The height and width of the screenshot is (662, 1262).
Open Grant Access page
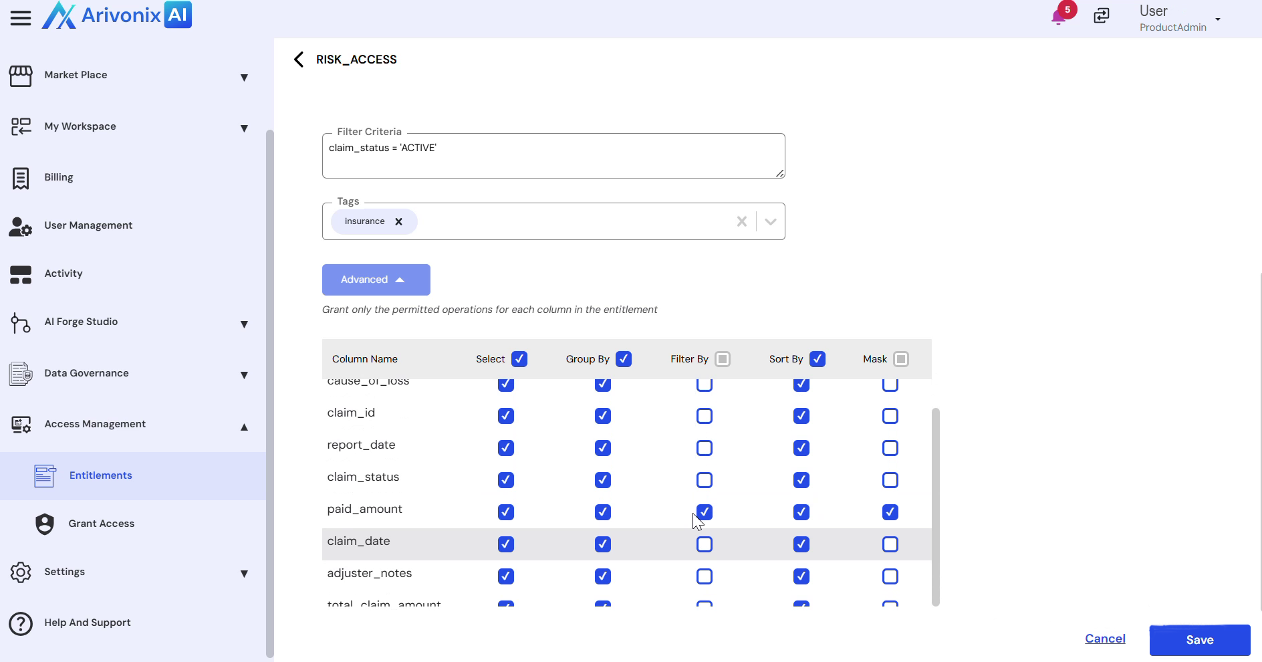click(102, 524)
